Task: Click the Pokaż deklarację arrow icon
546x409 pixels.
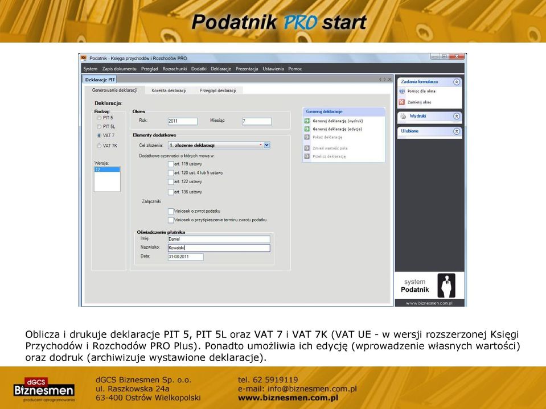Action: tap(307, 137)
